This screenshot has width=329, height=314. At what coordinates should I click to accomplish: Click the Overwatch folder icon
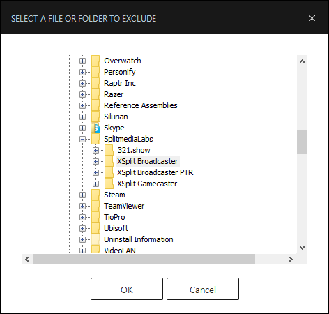click(95, 61)
